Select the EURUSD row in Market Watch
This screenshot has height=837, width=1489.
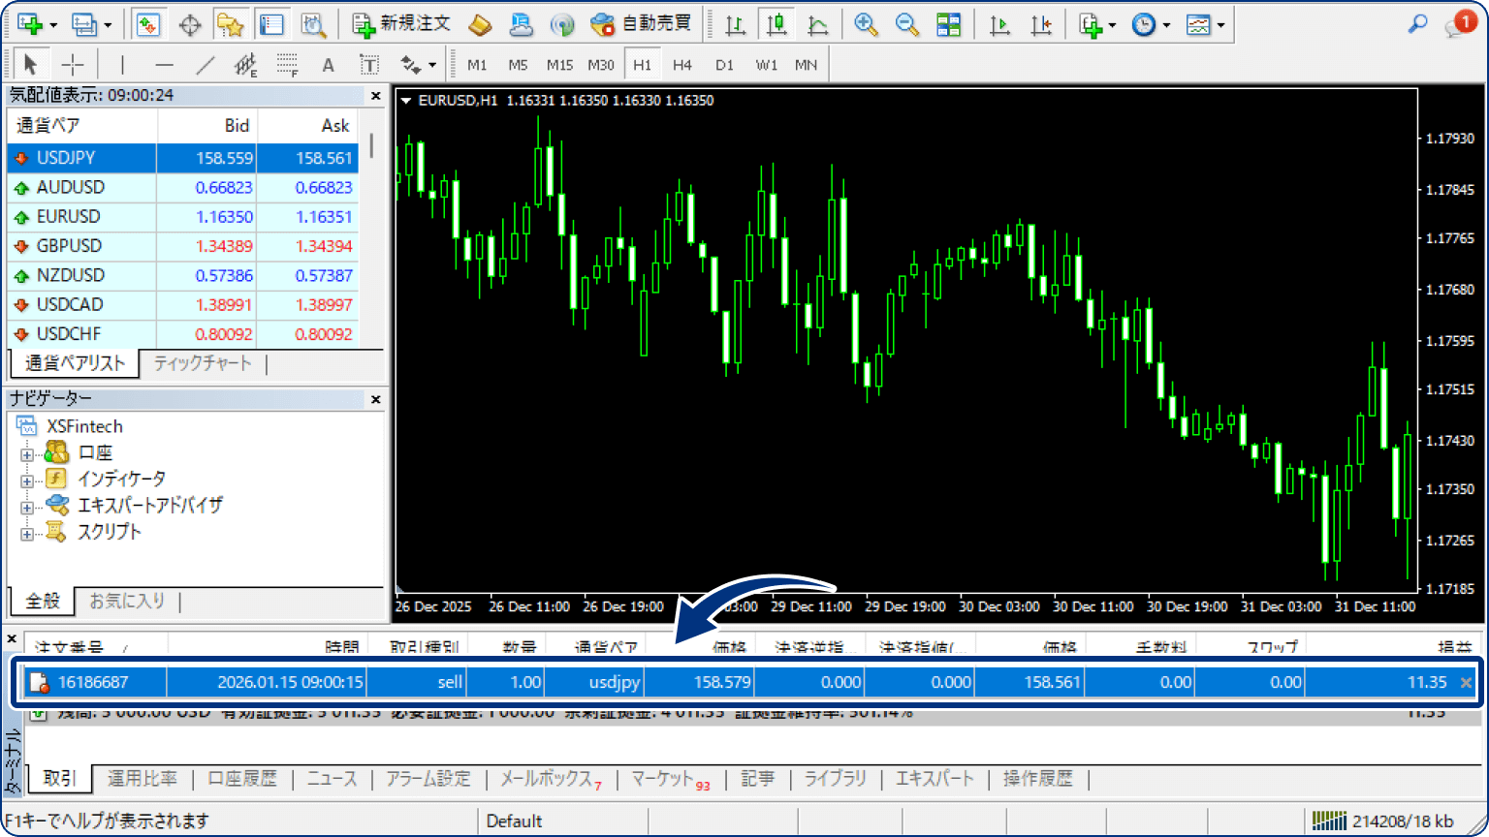pos(68,217)
